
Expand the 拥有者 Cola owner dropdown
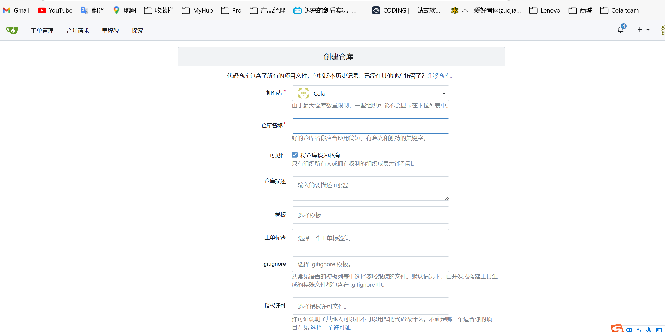[x=370, y=94]
